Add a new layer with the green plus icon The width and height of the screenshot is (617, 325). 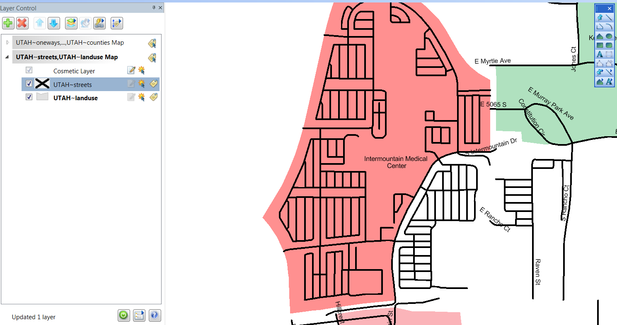click(x=8, y=23)
